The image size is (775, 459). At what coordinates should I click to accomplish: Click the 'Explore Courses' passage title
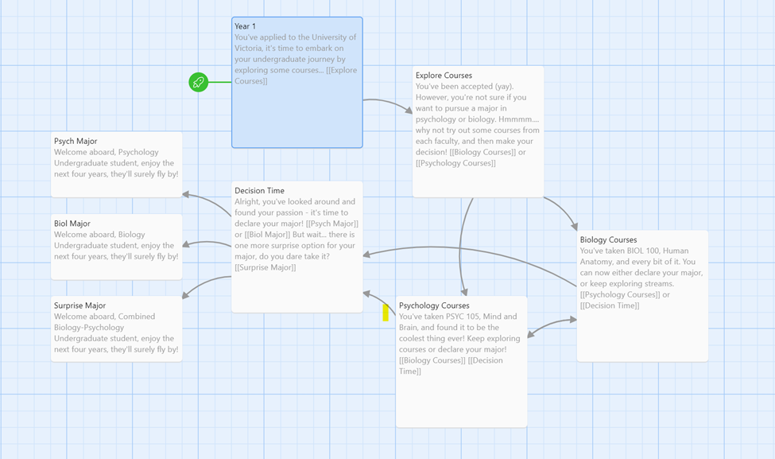pyautogui.click(x=444, y=76)
